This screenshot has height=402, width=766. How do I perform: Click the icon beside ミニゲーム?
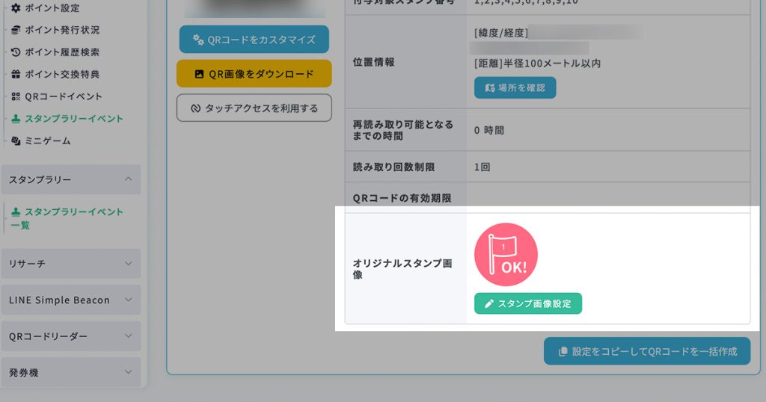[16, 141]
